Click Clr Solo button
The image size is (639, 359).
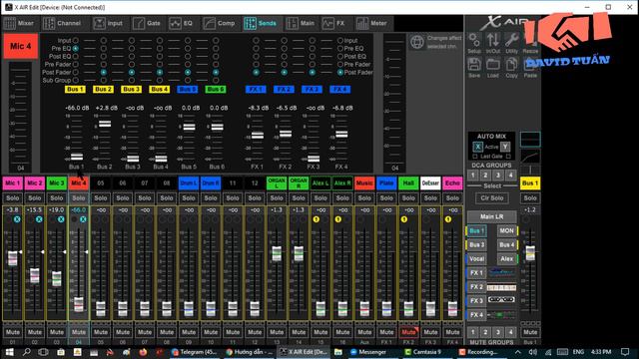tap(492, 198)
